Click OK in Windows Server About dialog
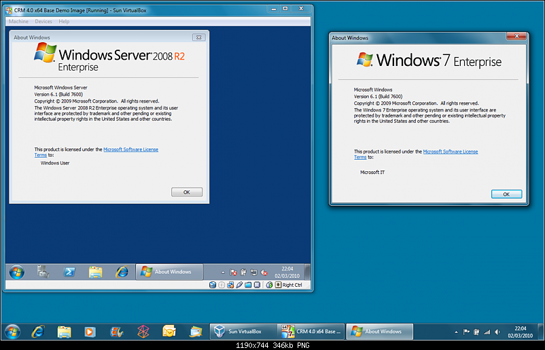This screenshot has width=545, height=350. (187, 192)
